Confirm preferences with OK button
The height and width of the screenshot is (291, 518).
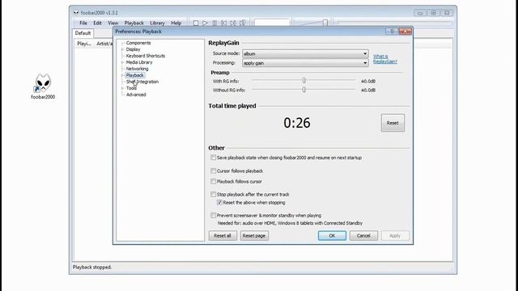coord(332,235)
